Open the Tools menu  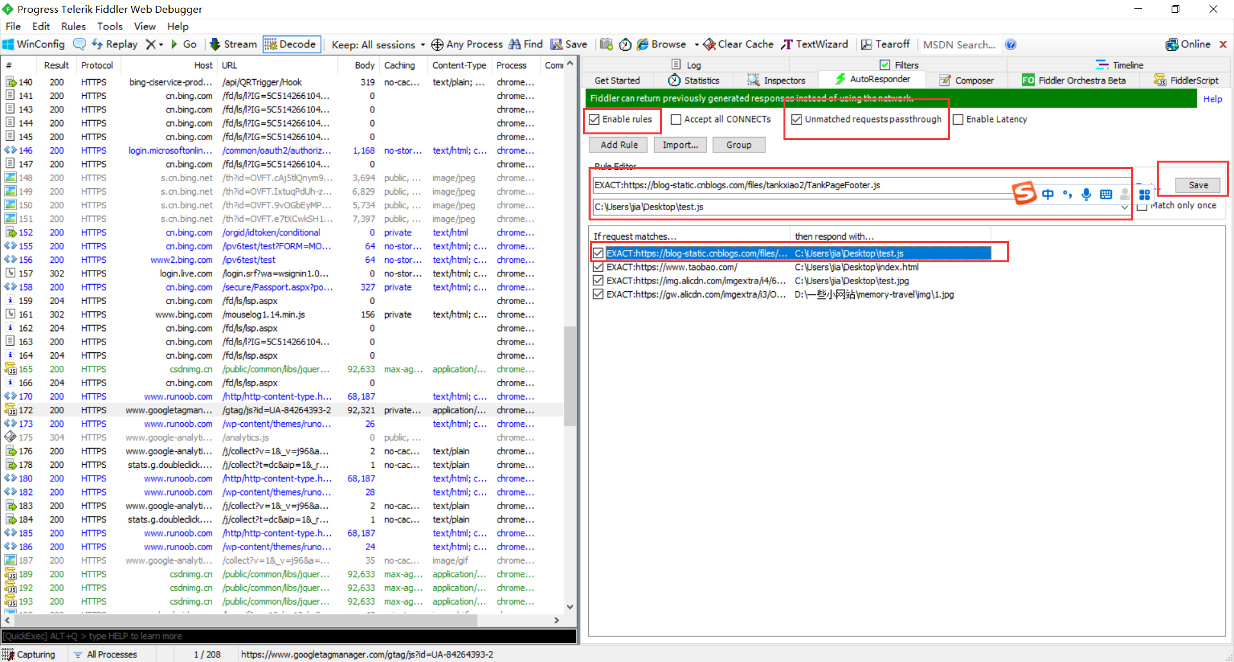(x=110, y=26)
